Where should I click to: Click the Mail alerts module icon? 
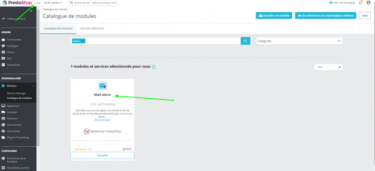[102, 85]
